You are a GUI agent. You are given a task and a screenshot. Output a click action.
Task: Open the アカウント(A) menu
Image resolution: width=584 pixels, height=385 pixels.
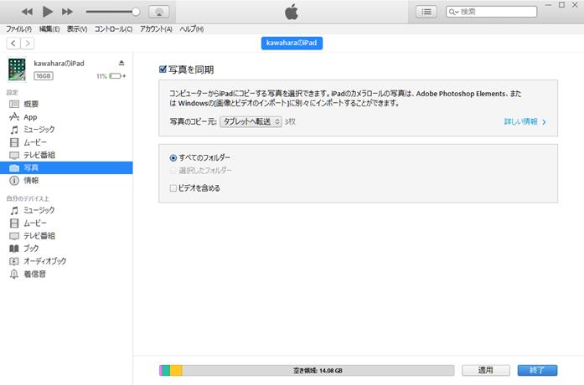coord(156,29)
